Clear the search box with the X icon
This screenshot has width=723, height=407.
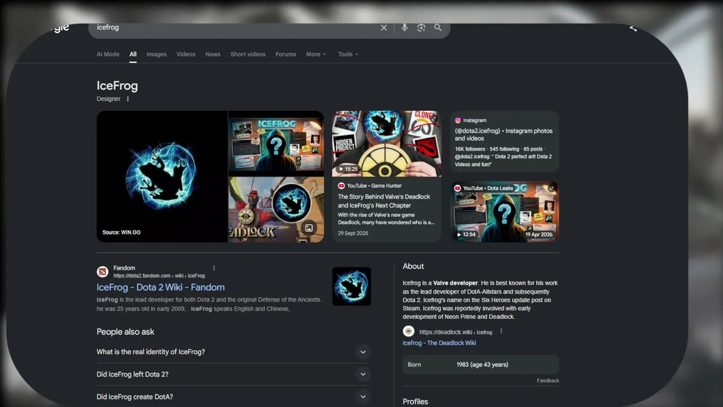point(384,28)
